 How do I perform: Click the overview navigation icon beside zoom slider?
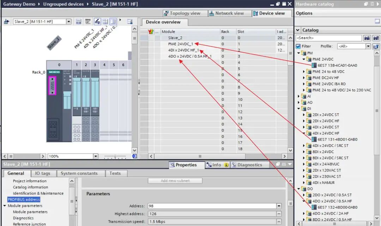point(134,156)
